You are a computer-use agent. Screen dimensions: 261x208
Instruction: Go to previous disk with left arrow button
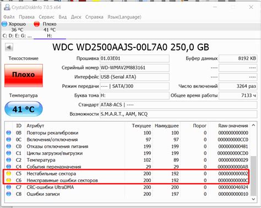[9, 47]
